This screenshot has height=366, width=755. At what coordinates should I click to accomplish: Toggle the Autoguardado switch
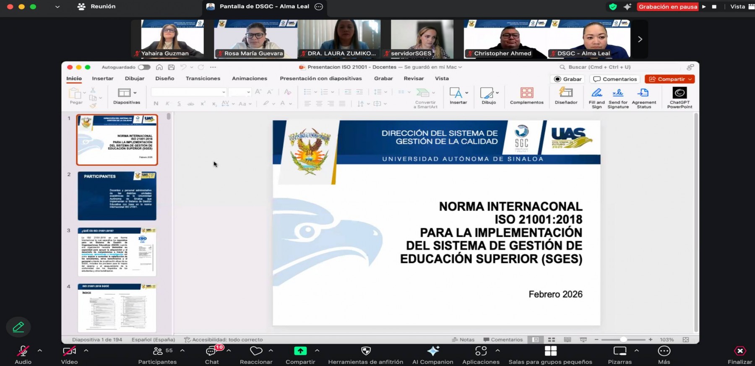tap(144, 67)
